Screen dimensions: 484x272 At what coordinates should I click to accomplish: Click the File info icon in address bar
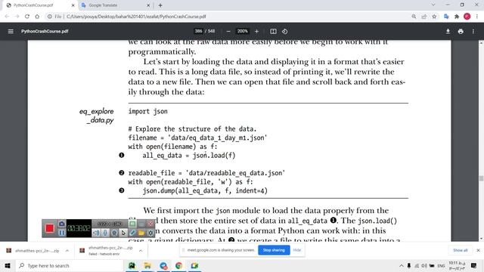coord(49,17)
